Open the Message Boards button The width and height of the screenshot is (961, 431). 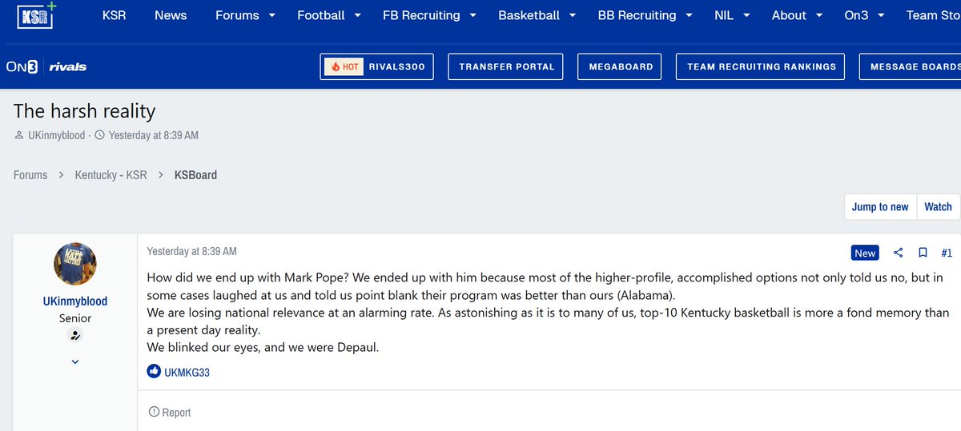911,66
